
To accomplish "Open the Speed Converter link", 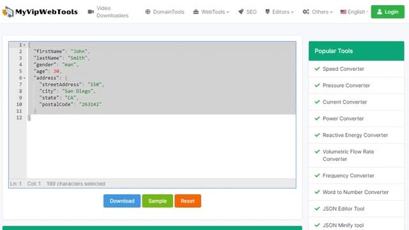I will point(343,69).
